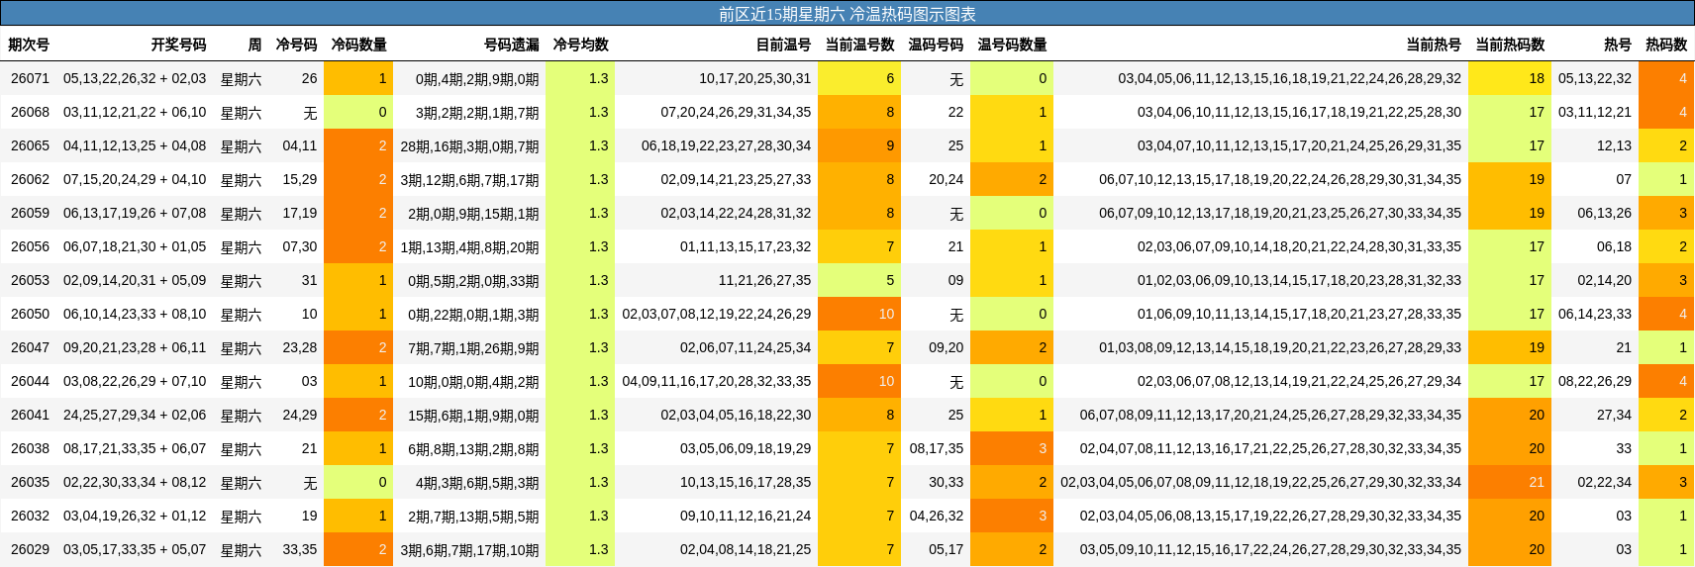Screen dimensions: 1695x567
Task: Click warm code cell 08,17,35
Action: pyautogui.click(x=936, y=448)
